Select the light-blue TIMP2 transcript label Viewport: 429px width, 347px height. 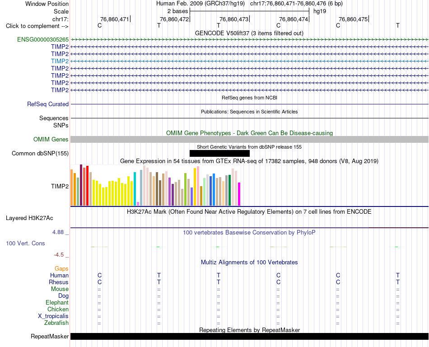click(60, 61)
